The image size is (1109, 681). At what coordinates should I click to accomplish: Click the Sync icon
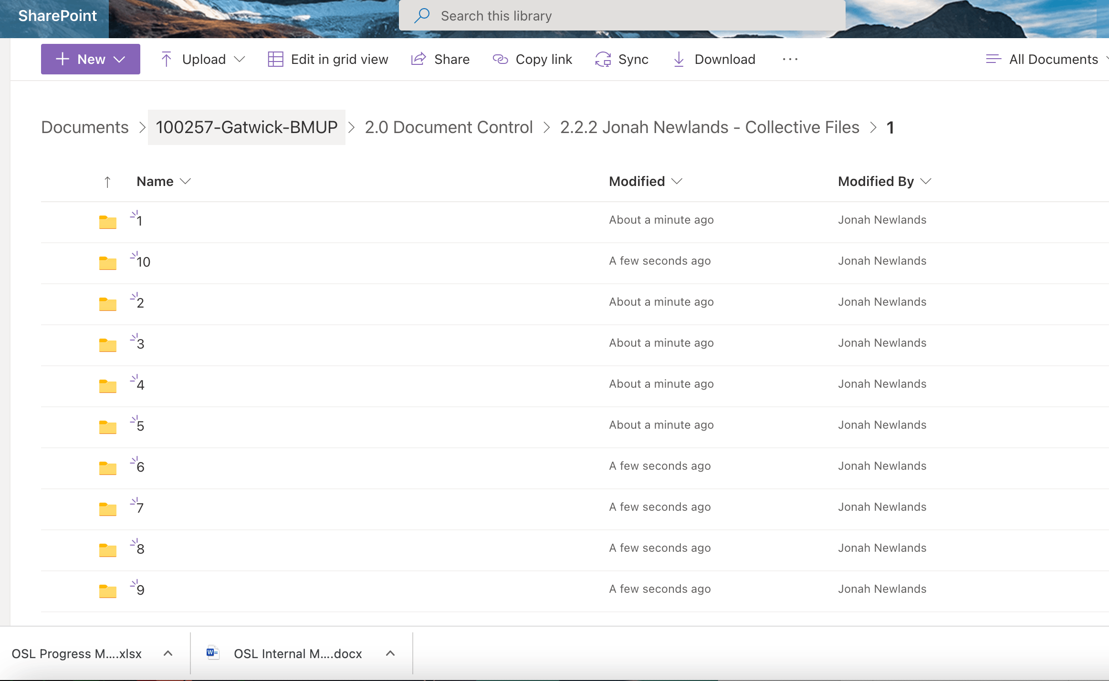(603, 59)
